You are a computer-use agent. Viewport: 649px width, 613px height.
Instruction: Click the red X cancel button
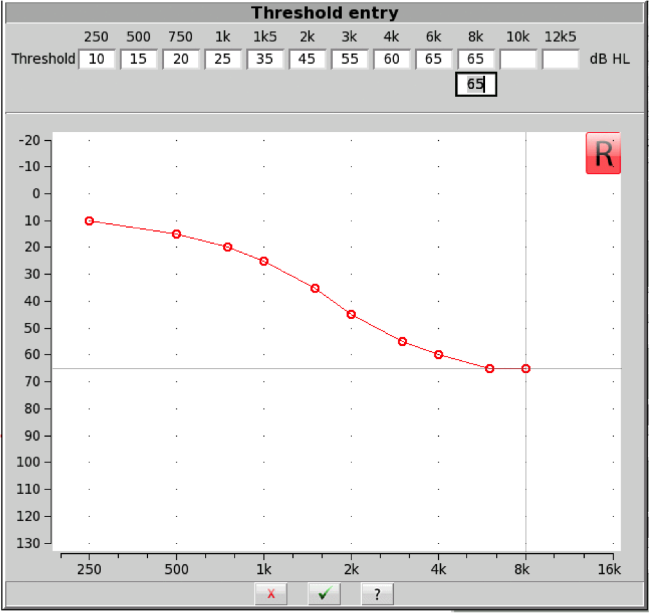pos(271,594)
